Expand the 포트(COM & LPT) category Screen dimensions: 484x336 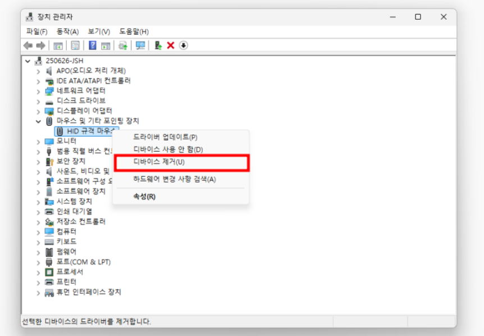click(38, 262)
